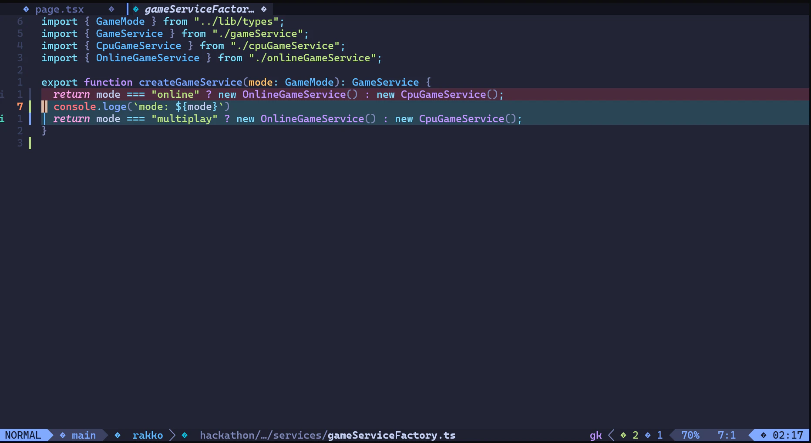Click the createGameService function name

190,82
